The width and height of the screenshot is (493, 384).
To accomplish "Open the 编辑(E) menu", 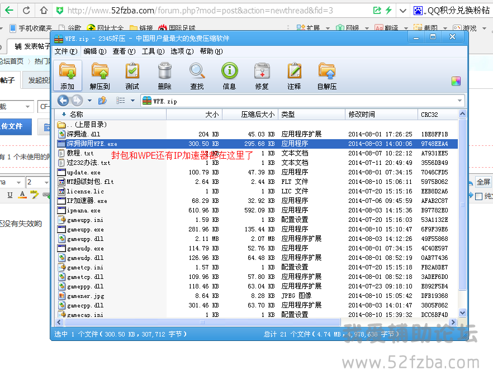I will [95, 51].
